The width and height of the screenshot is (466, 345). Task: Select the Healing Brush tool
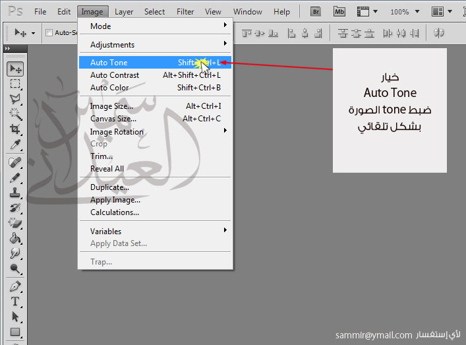(15, 163)
